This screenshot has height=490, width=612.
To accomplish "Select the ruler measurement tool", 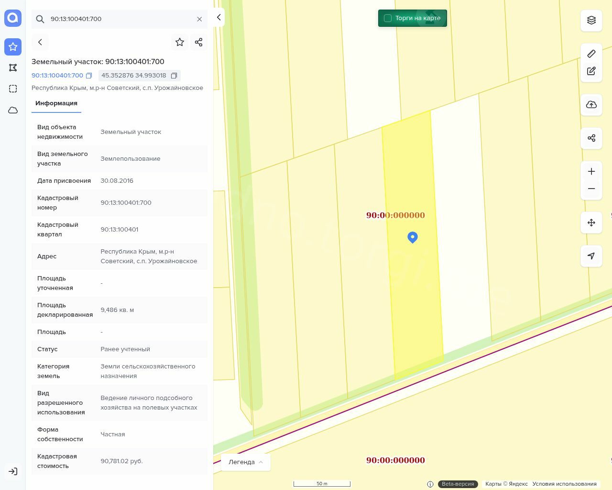I will click(x=591, y=54).
